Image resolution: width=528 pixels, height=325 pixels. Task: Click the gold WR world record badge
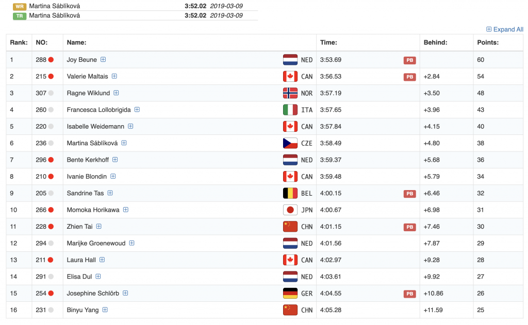pos(20,6)
